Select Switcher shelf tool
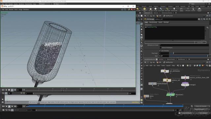211x119 pixels. (193, 10)
